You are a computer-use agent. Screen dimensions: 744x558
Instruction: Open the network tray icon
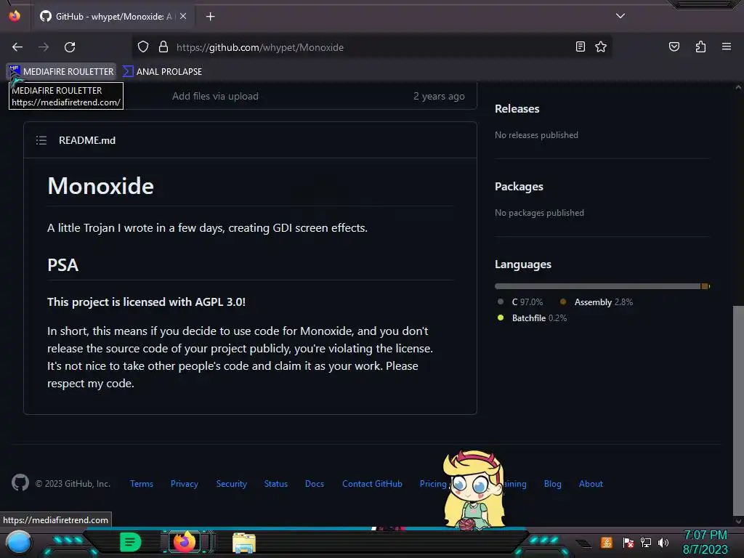click(x=646, y=542)
